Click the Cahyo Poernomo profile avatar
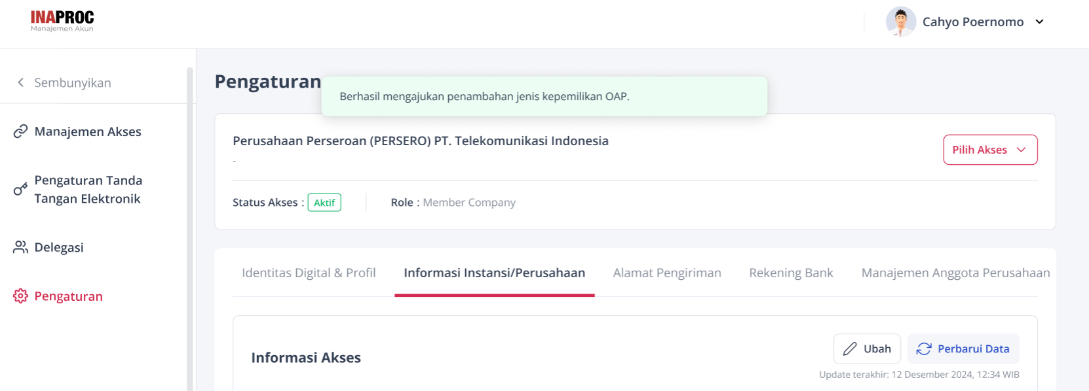The height and width of the screenshot is (391, 1089). coord(901,22)
